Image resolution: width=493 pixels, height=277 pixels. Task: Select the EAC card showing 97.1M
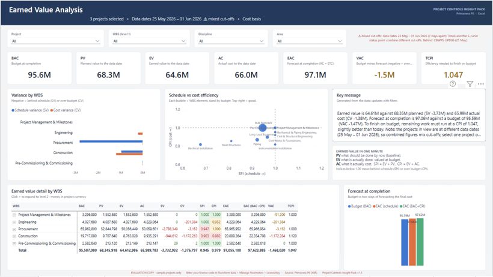click(x=315, y=68)
